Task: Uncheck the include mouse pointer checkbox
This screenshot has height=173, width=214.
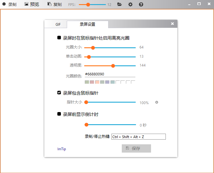Action: [x=59, y=93]
